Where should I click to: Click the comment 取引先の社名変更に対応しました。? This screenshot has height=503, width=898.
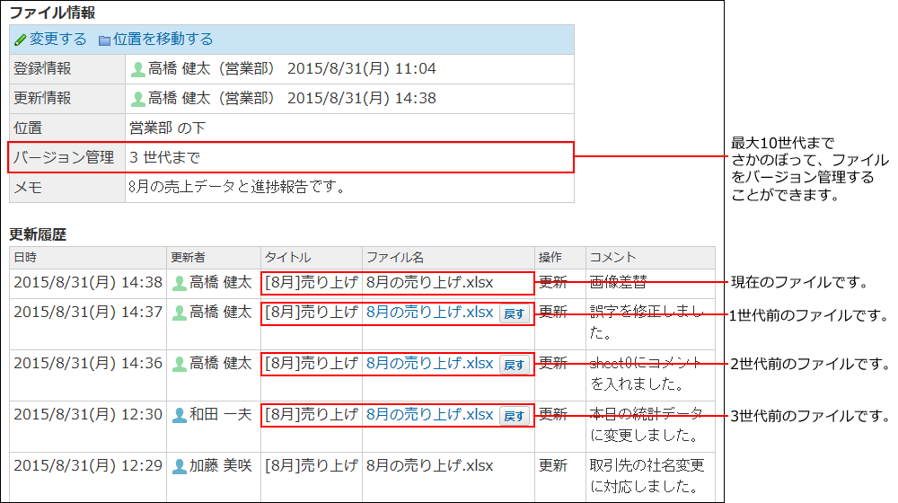coord(647,476)
